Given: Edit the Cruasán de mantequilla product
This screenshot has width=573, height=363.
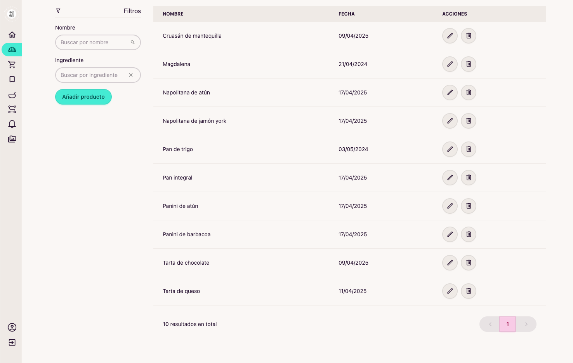Looking at the screenshot, I should pos(450,36).
